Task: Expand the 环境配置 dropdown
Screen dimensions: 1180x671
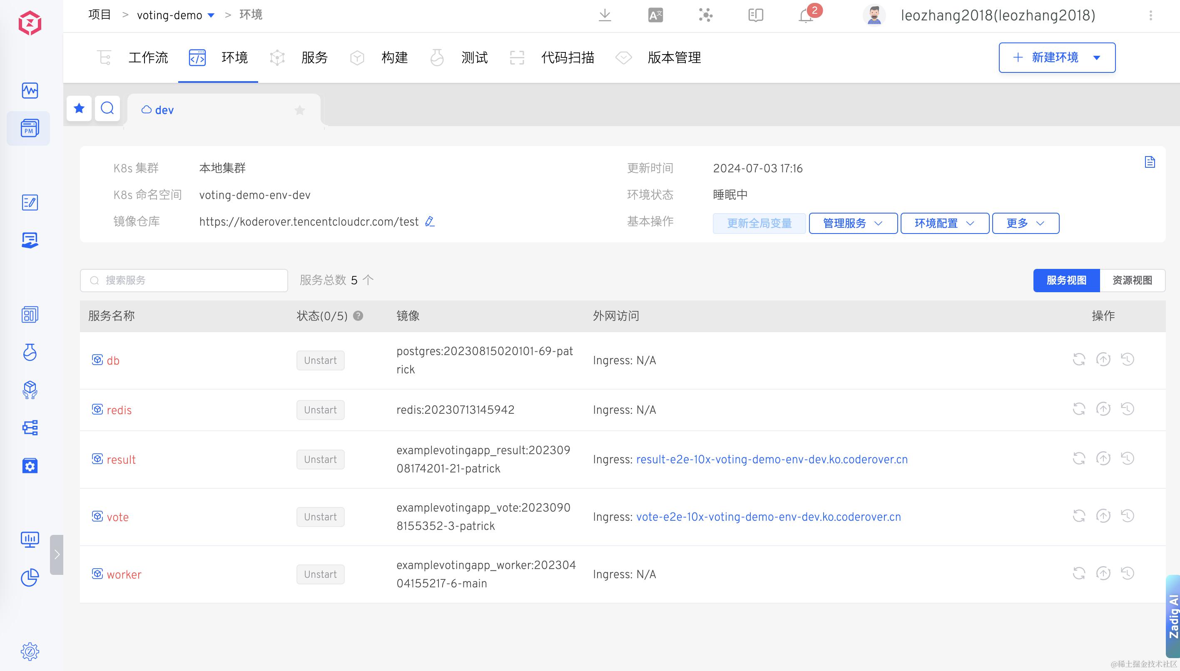Action: tap(944, 224)
